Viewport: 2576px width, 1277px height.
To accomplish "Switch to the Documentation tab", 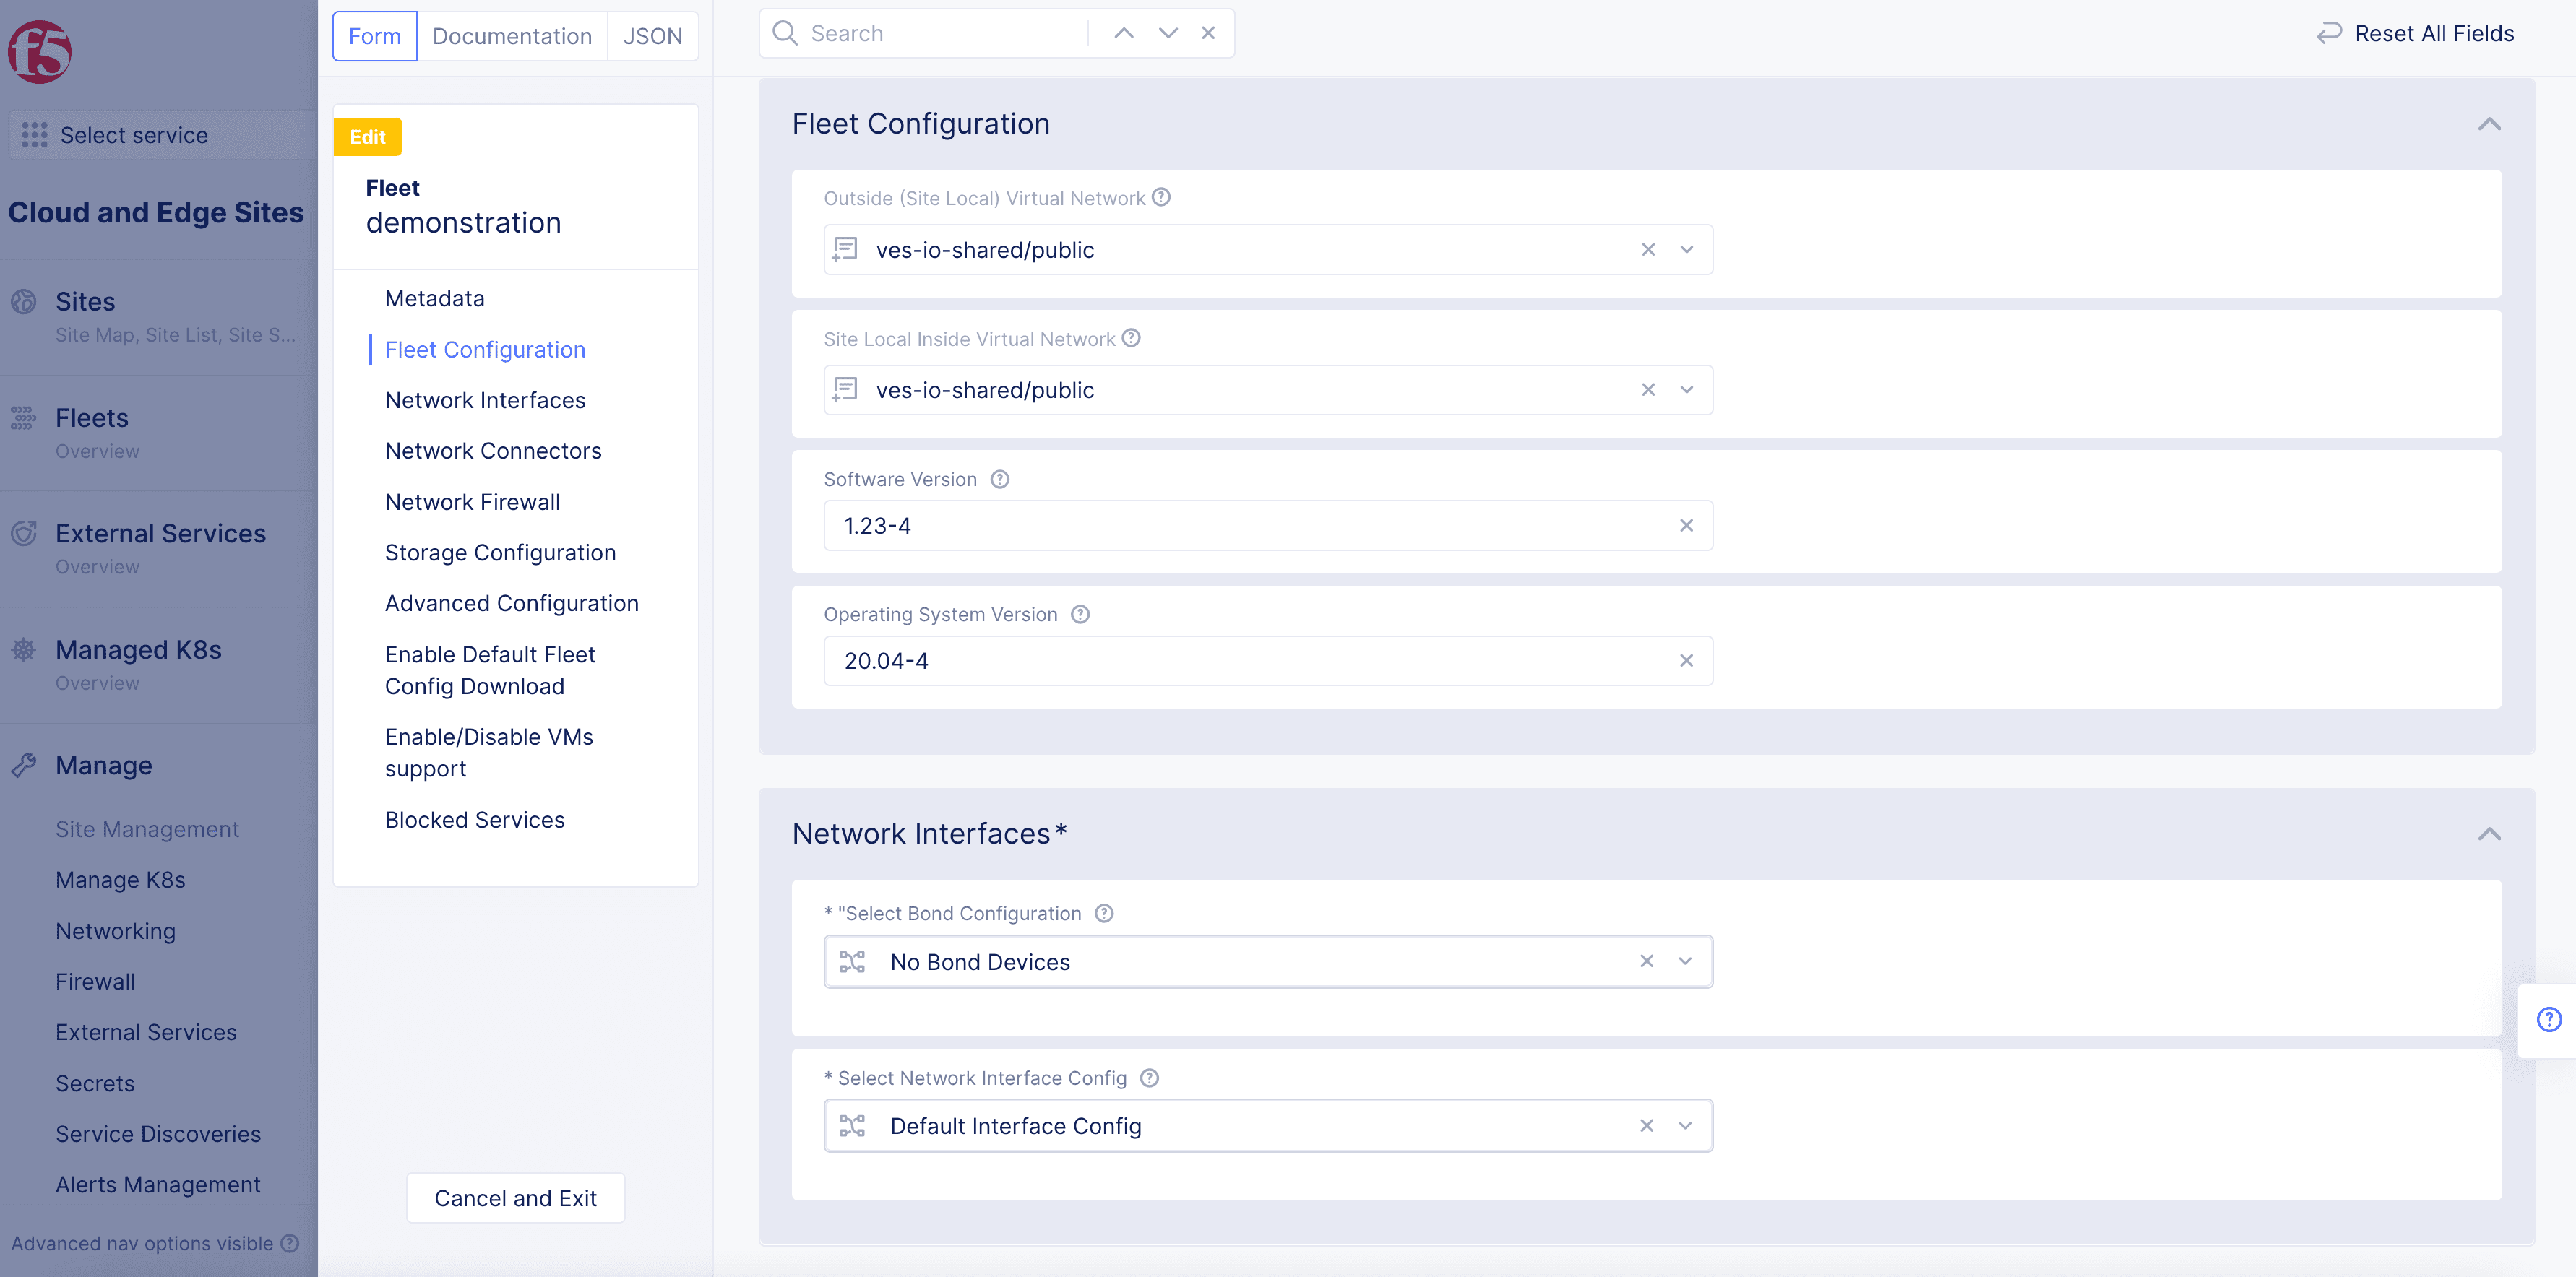I will [512, 36].
